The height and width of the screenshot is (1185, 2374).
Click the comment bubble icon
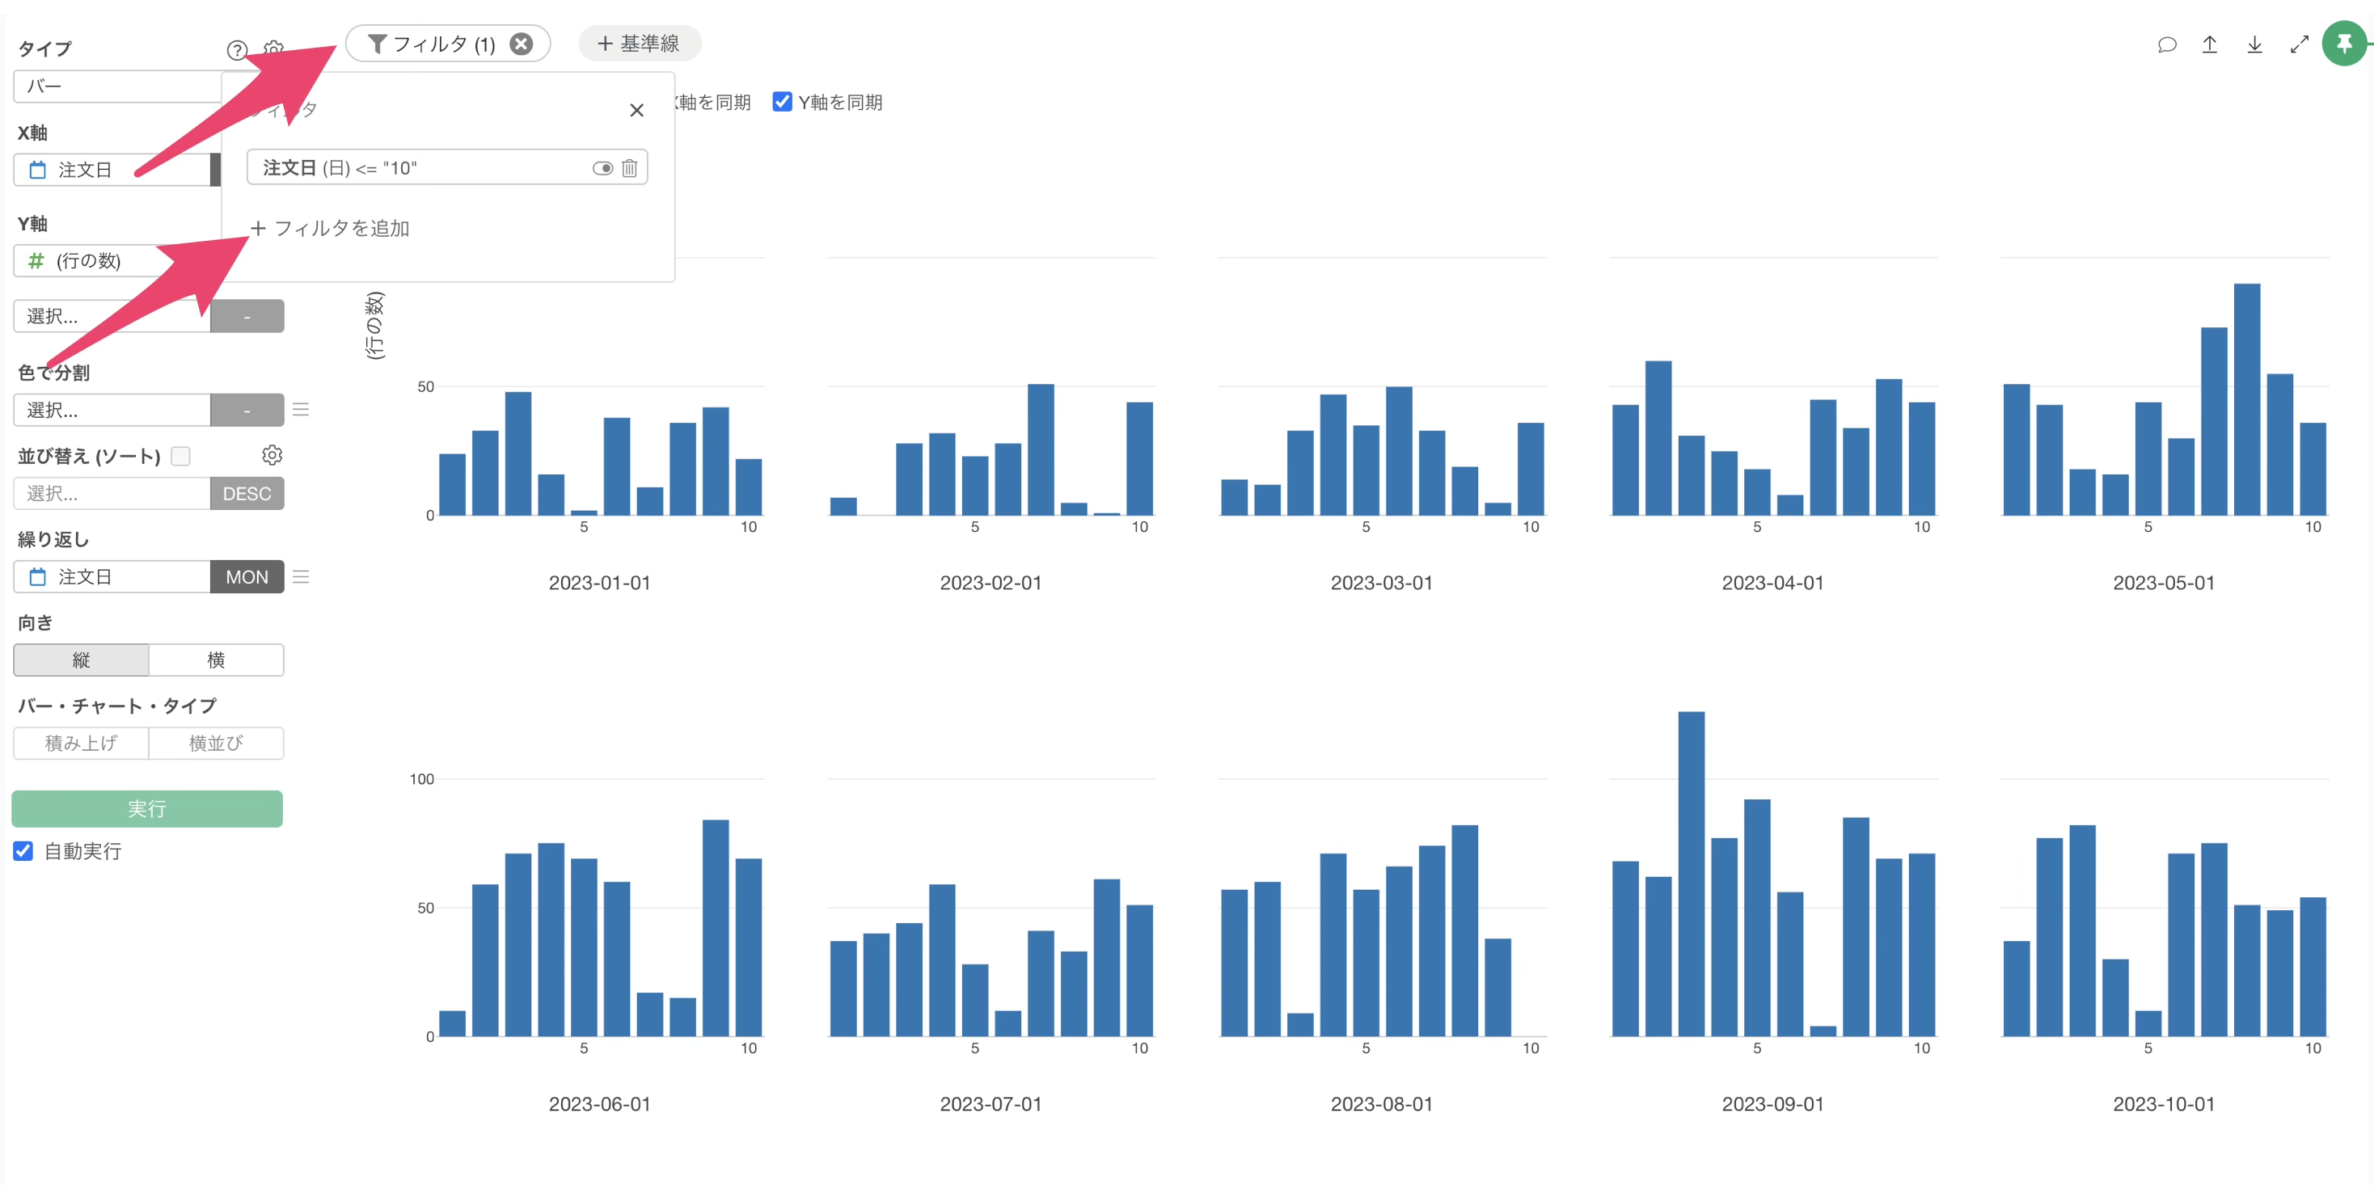tap(2167, 44)
